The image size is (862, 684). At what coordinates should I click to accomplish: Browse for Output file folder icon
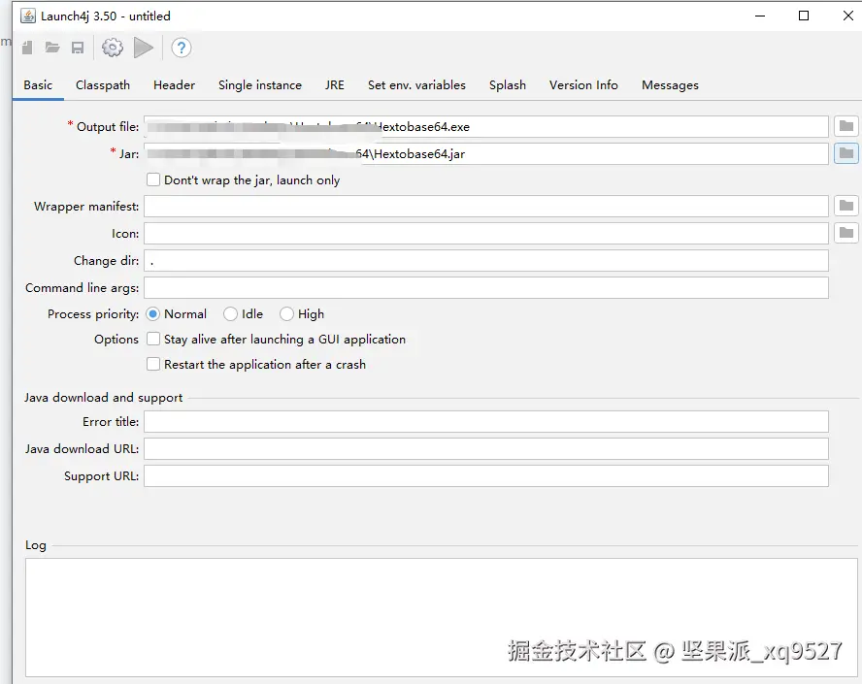click(846, 126)
